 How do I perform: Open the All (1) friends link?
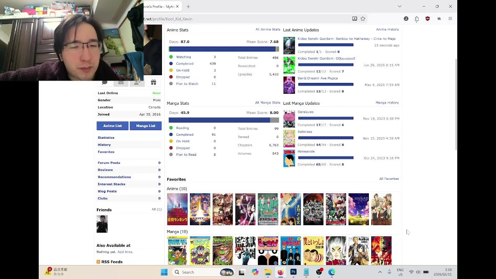coord(157,209)
